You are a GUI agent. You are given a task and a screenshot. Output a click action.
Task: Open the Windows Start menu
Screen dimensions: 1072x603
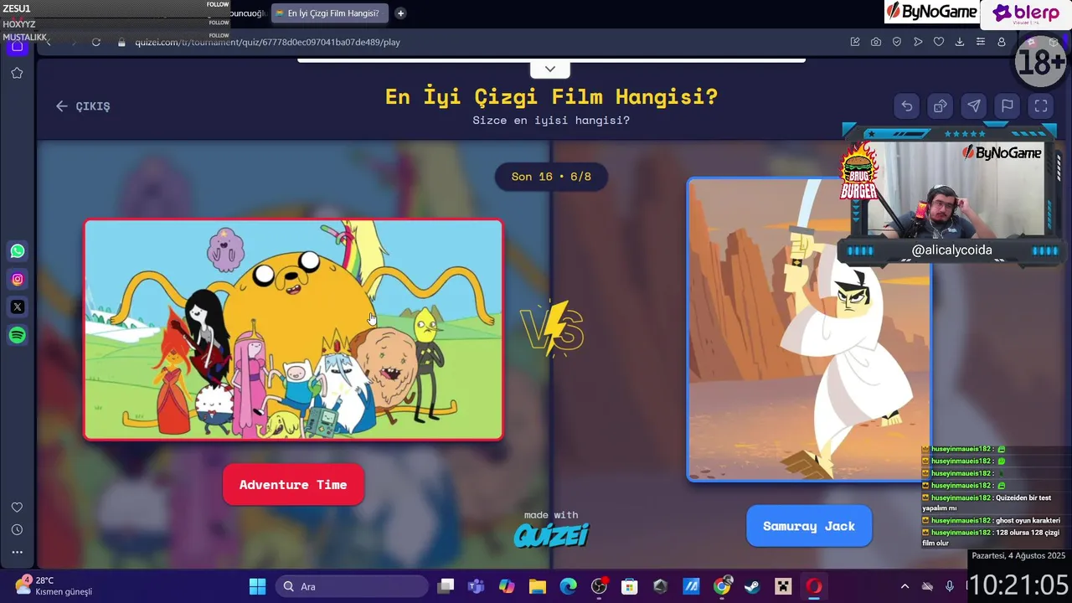[257, 586]
